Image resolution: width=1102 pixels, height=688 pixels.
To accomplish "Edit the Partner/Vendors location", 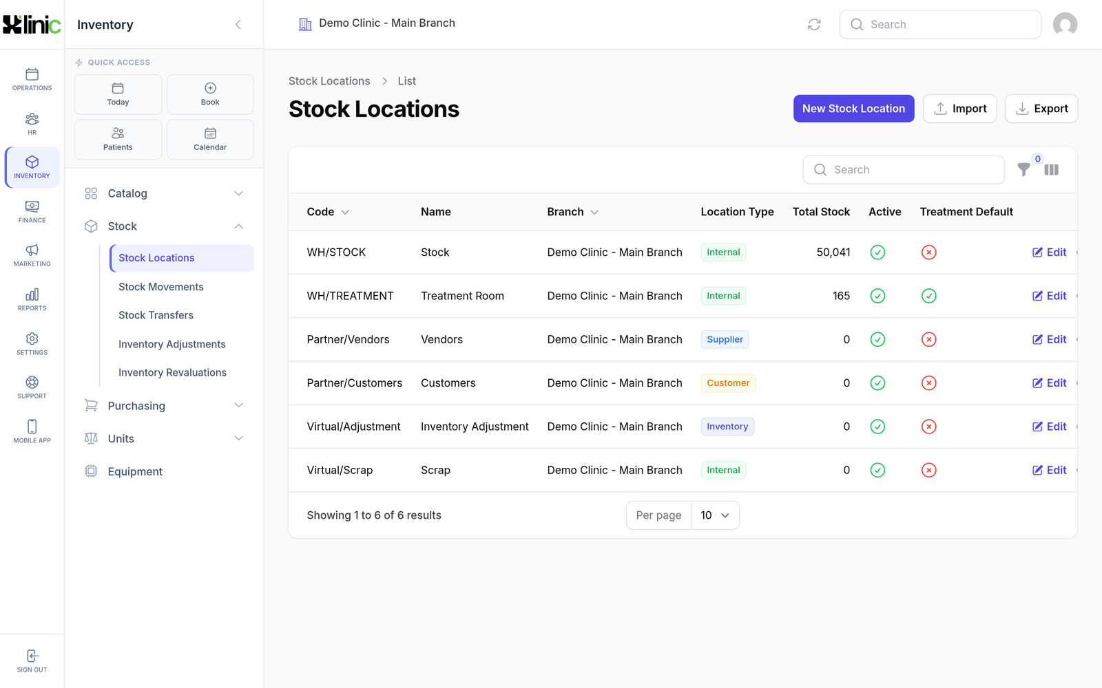I will (x=1049, y=339).
